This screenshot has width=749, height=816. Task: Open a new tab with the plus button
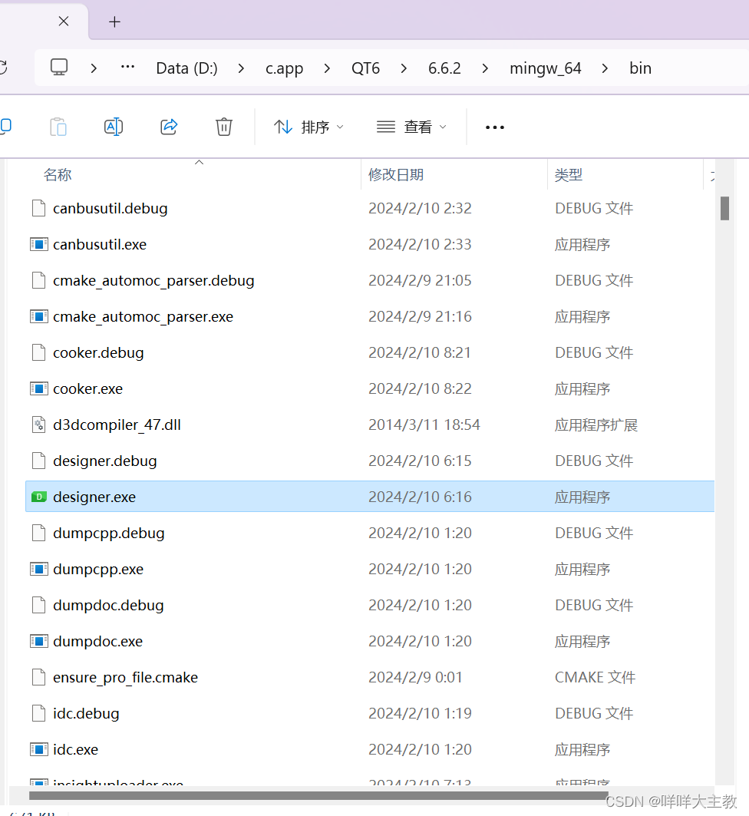pyautogui.click(x=114, y=21)
